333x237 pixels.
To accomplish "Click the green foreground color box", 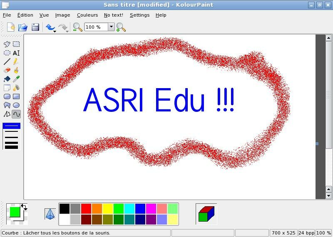I will [x=15, y=212].
